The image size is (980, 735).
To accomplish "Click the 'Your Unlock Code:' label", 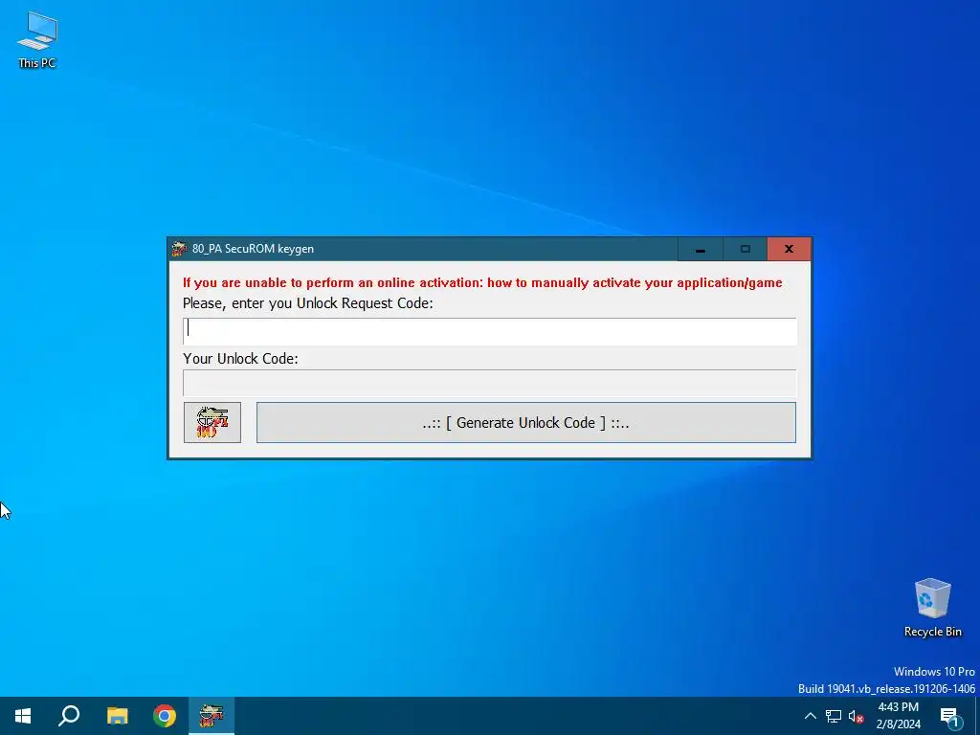I will tap(240, 359).
